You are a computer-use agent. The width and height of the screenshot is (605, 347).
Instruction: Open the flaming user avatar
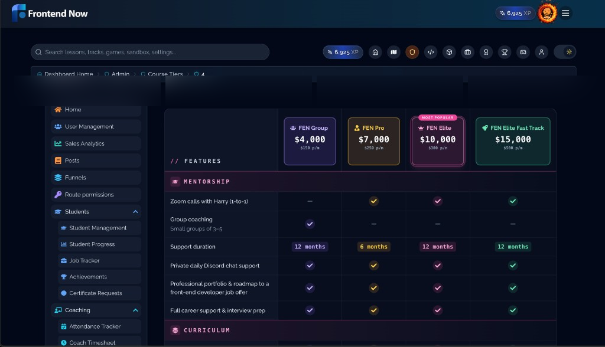coord(547,13)
